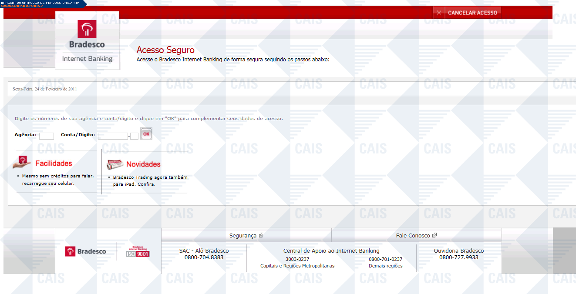This screenshot has height=294, width=576.
Task: Click the ISO 9001 certification badge
Action: tap(138, 251)
